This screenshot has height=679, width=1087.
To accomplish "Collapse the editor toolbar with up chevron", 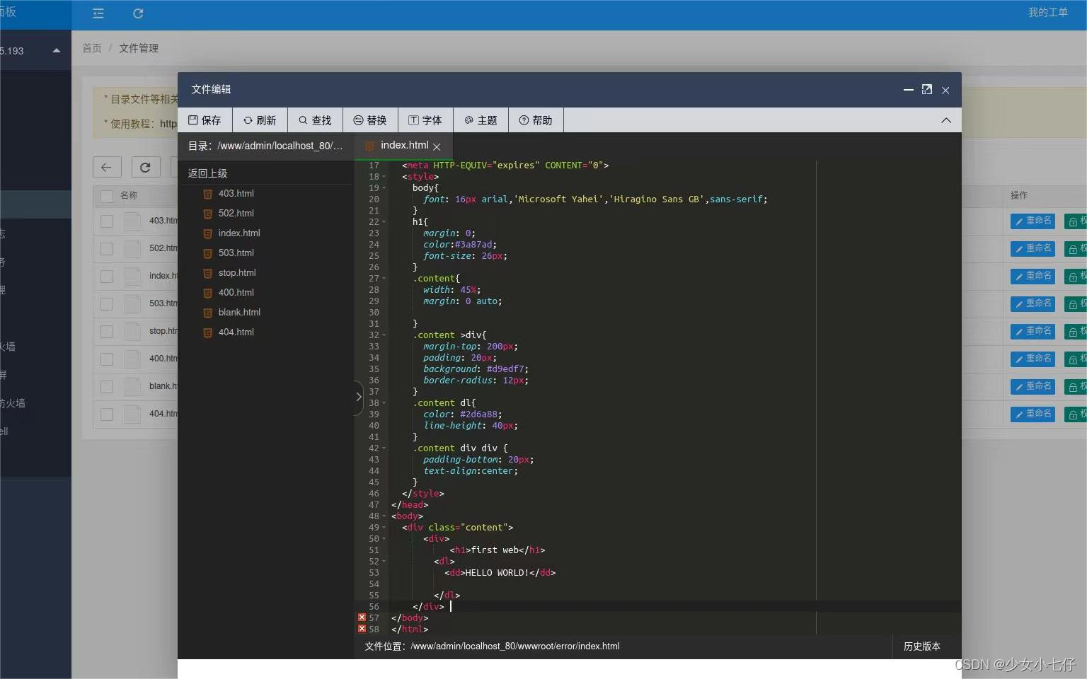I will pyautogui.click(x=946, y=120).
